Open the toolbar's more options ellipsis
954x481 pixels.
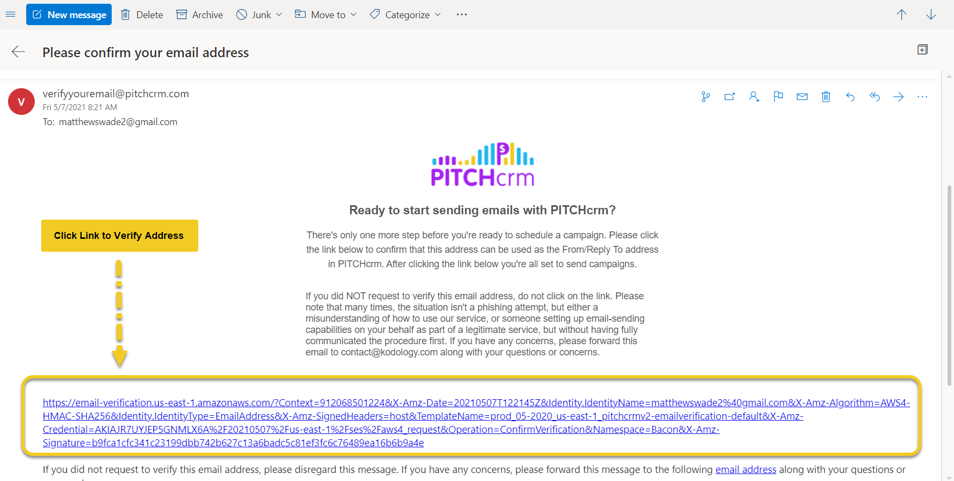pos(462,14)
